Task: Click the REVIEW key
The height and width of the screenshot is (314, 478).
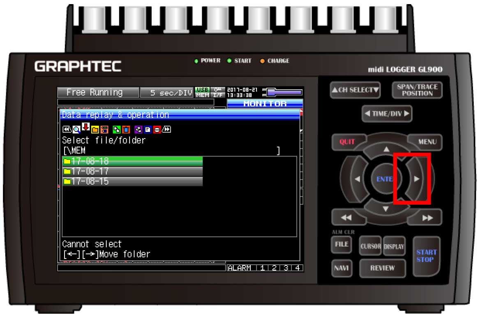Action: [383, 268]
